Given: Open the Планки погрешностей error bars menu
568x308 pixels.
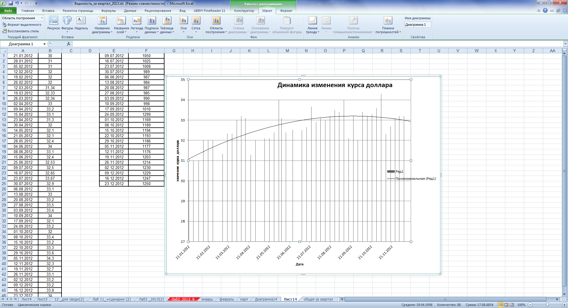Looking at the screenshot, I should 388,25.
